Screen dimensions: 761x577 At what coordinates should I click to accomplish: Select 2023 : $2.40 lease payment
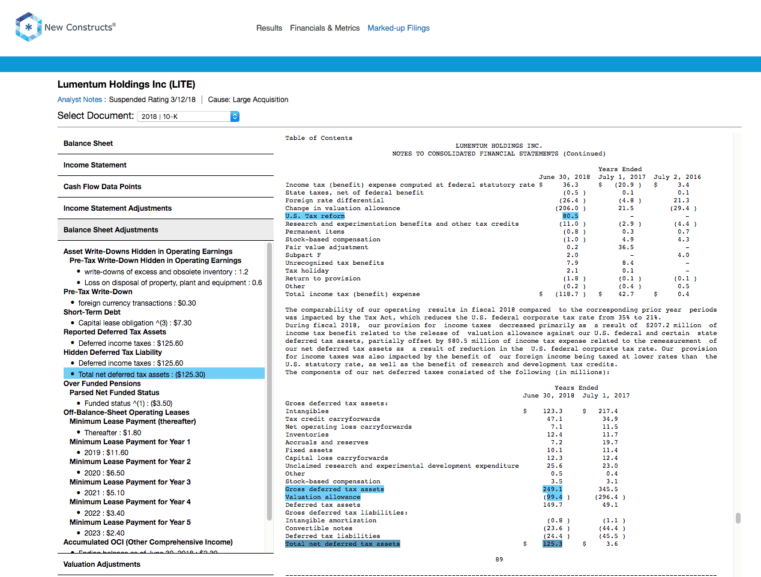click(x=104, y=533)
